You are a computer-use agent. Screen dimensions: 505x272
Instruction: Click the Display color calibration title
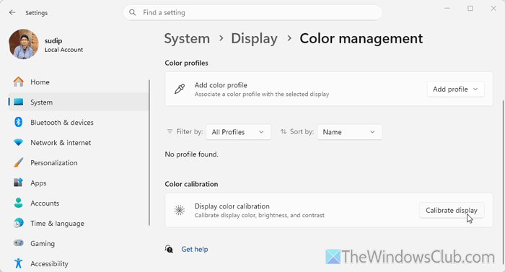(x=232, y=206)
